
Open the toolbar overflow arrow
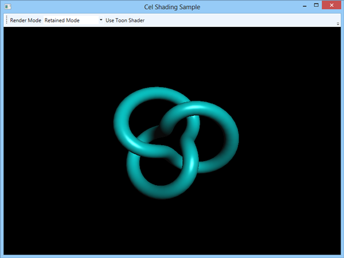tap(338, 24)
